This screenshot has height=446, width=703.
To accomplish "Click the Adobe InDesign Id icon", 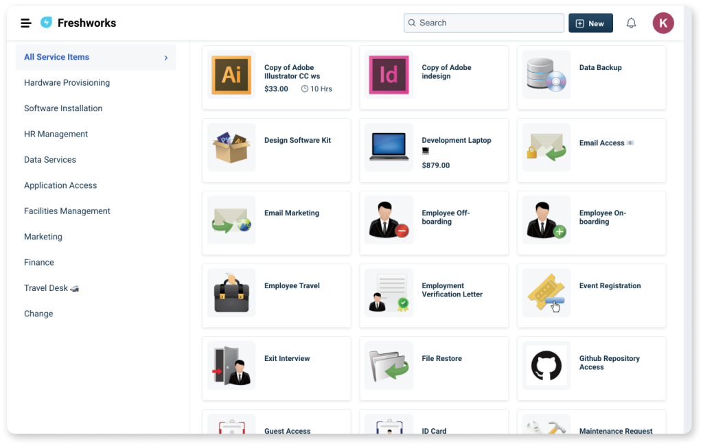I will [x=389, y=75].
